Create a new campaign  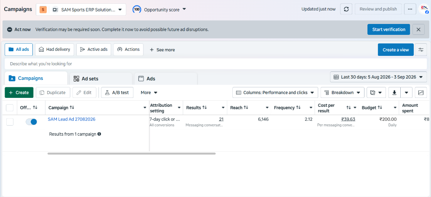19,92
